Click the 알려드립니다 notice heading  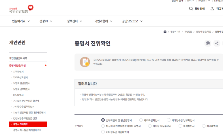87,83
